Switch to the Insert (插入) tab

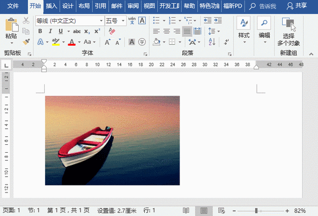(51, 6)
